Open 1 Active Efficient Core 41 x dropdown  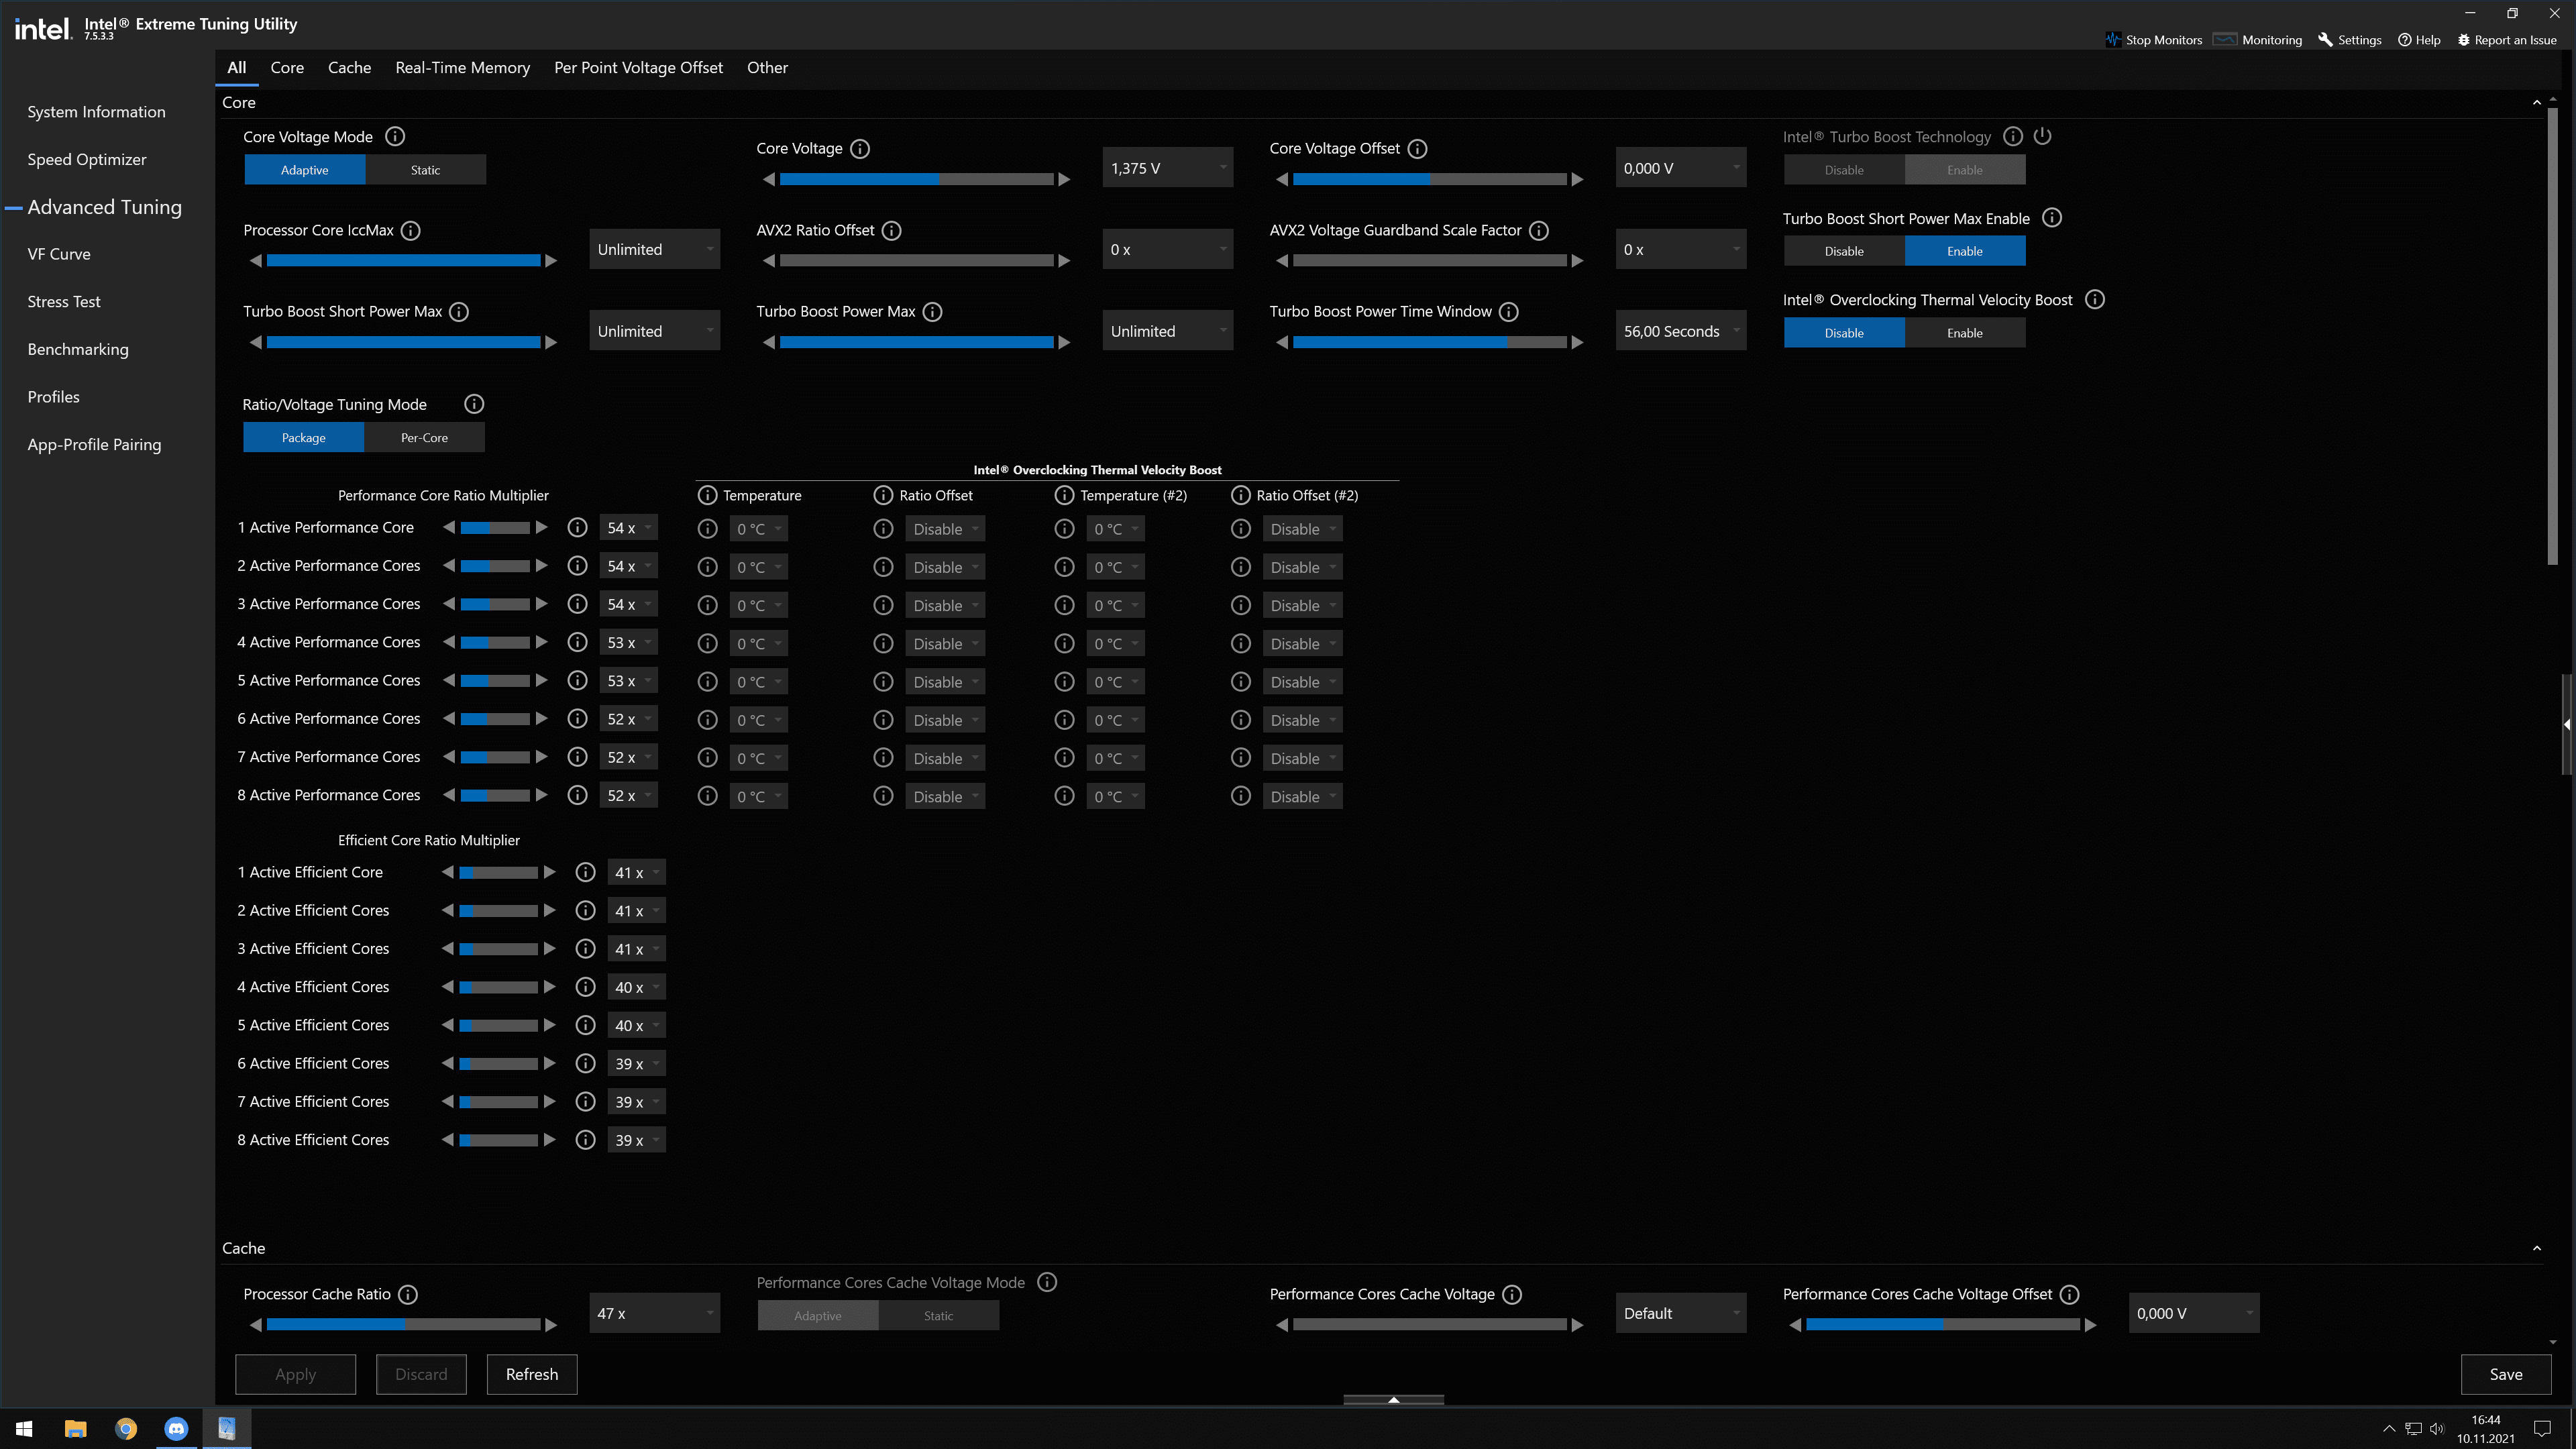click(636, 873)
